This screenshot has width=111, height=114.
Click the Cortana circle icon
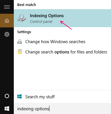tap(7, 96)
